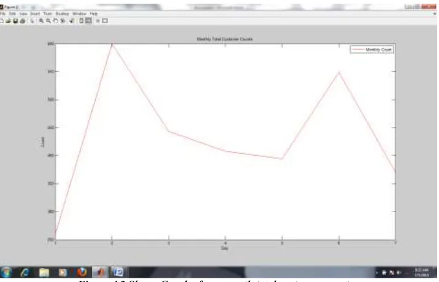Activate the Pan hand tool

click(x=55, y=21)
